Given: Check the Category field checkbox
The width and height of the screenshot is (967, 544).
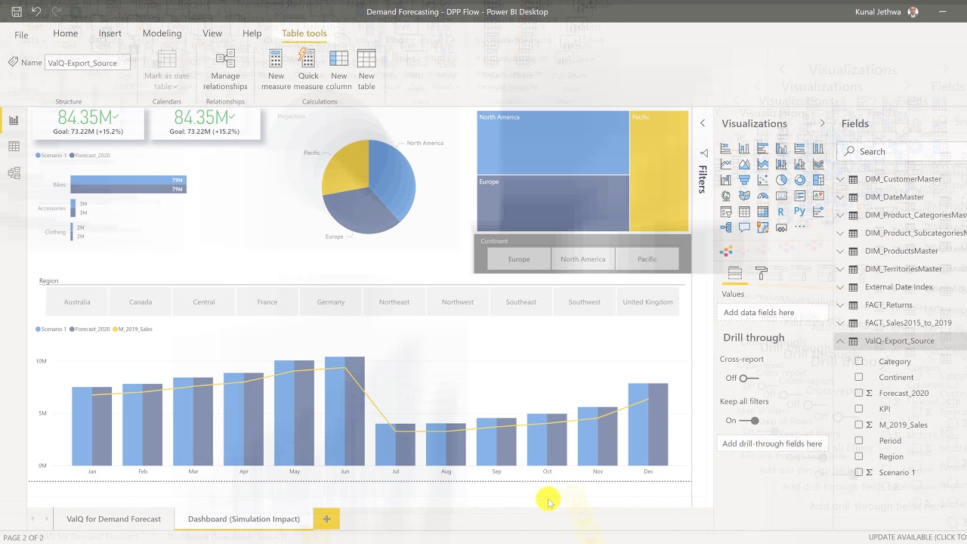Looking at the screenshot, I should pos(859,361).
